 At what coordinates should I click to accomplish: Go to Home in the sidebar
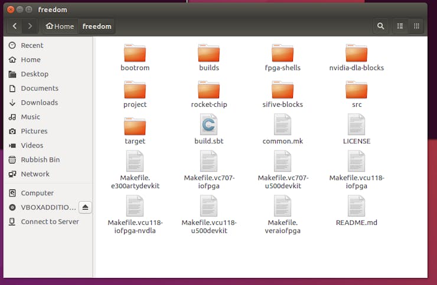[48, 60]
